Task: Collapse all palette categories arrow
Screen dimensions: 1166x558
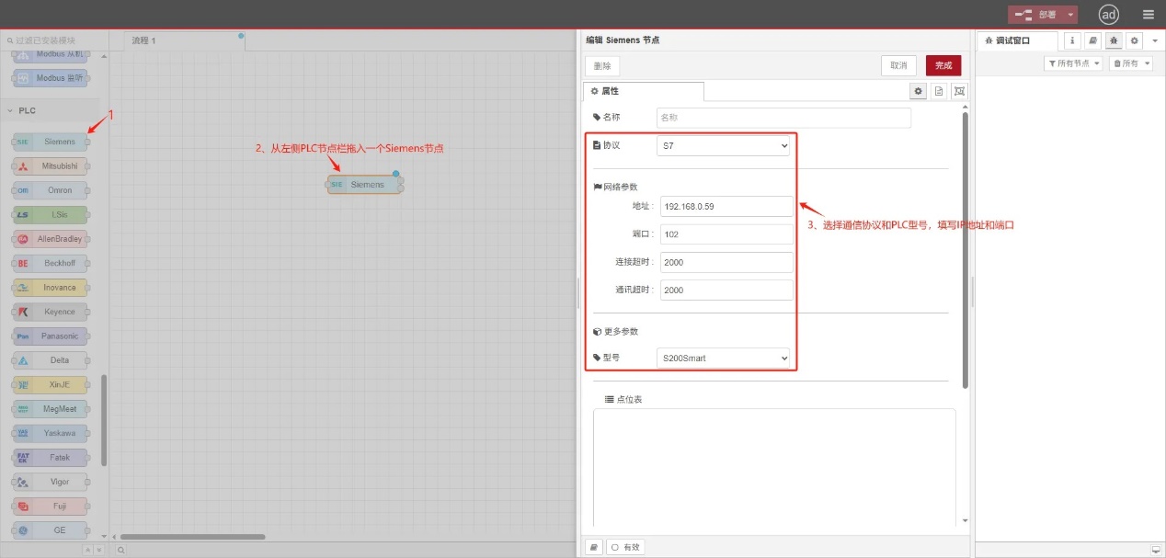Action: (88, 550)
